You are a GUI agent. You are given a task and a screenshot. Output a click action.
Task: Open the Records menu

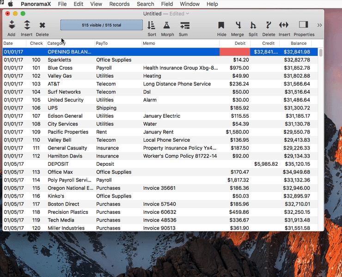tap(119, 4)
